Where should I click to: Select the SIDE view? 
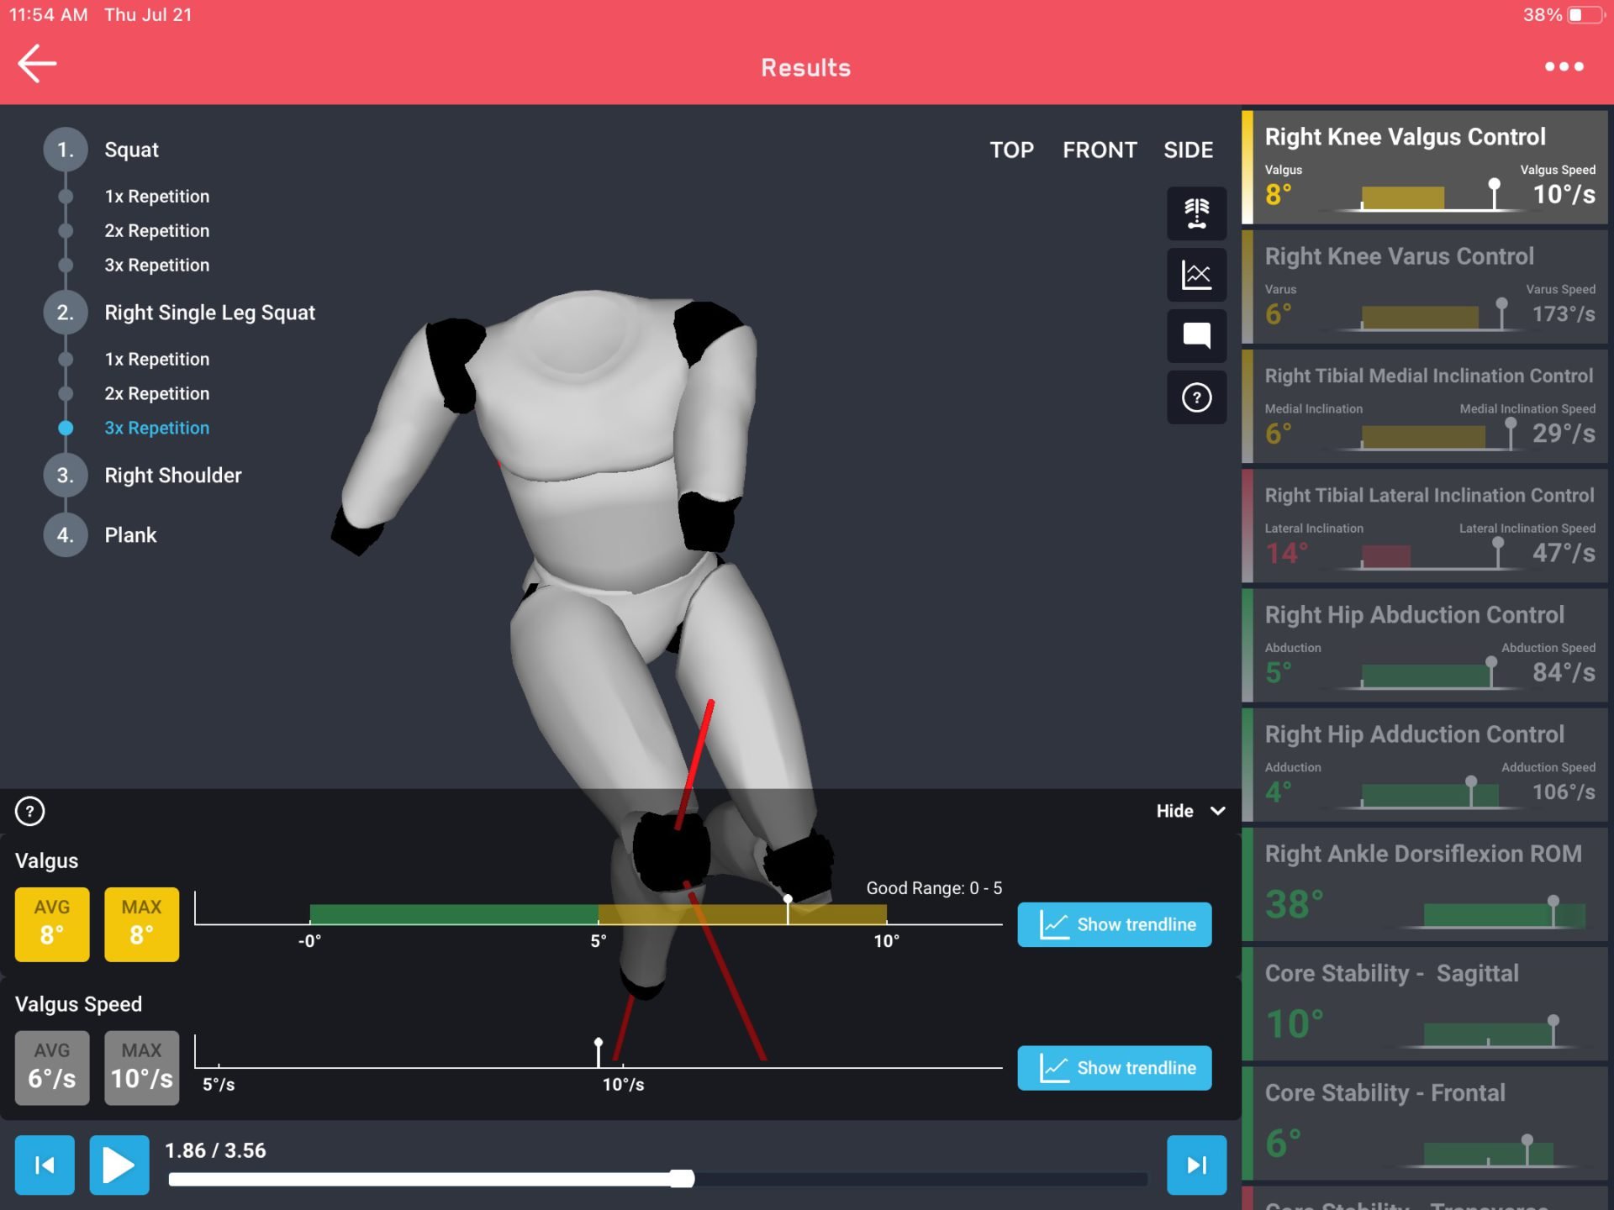[x=1188, y=150]
